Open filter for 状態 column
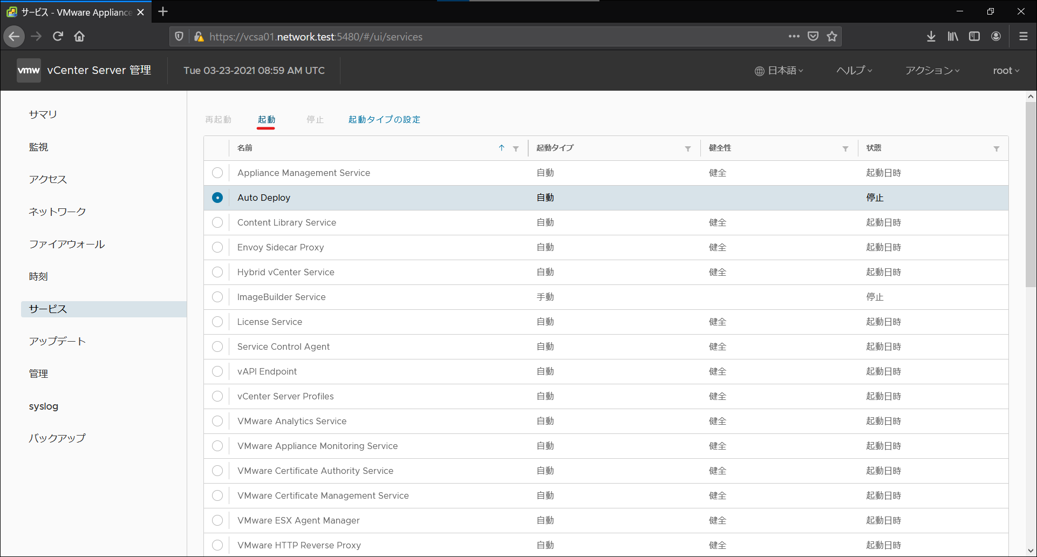 (x=997, y=148)
